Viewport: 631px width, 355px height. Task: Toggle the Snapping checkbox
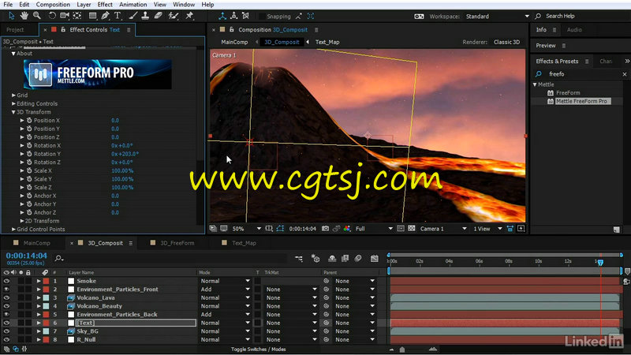(262, 17)
